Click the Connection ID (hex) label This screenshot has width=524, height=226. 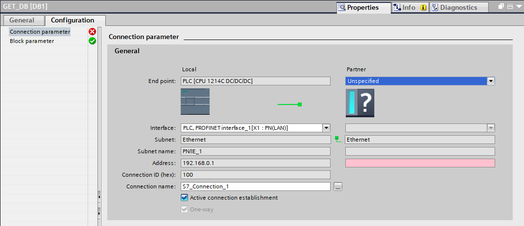tap(149, 175)
